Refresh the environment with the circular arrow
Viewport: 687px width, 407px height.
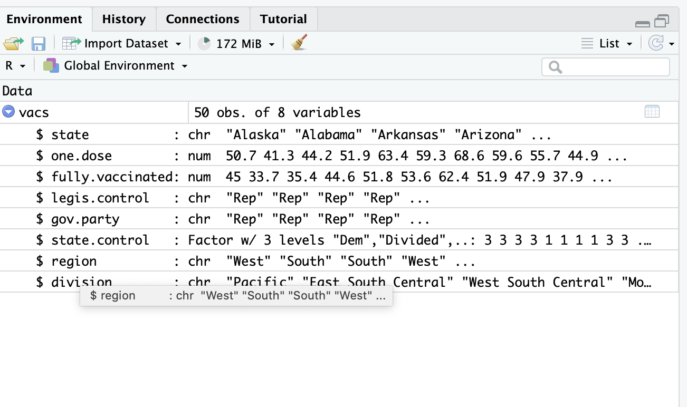pyautogui.click(x=655, y=43)
